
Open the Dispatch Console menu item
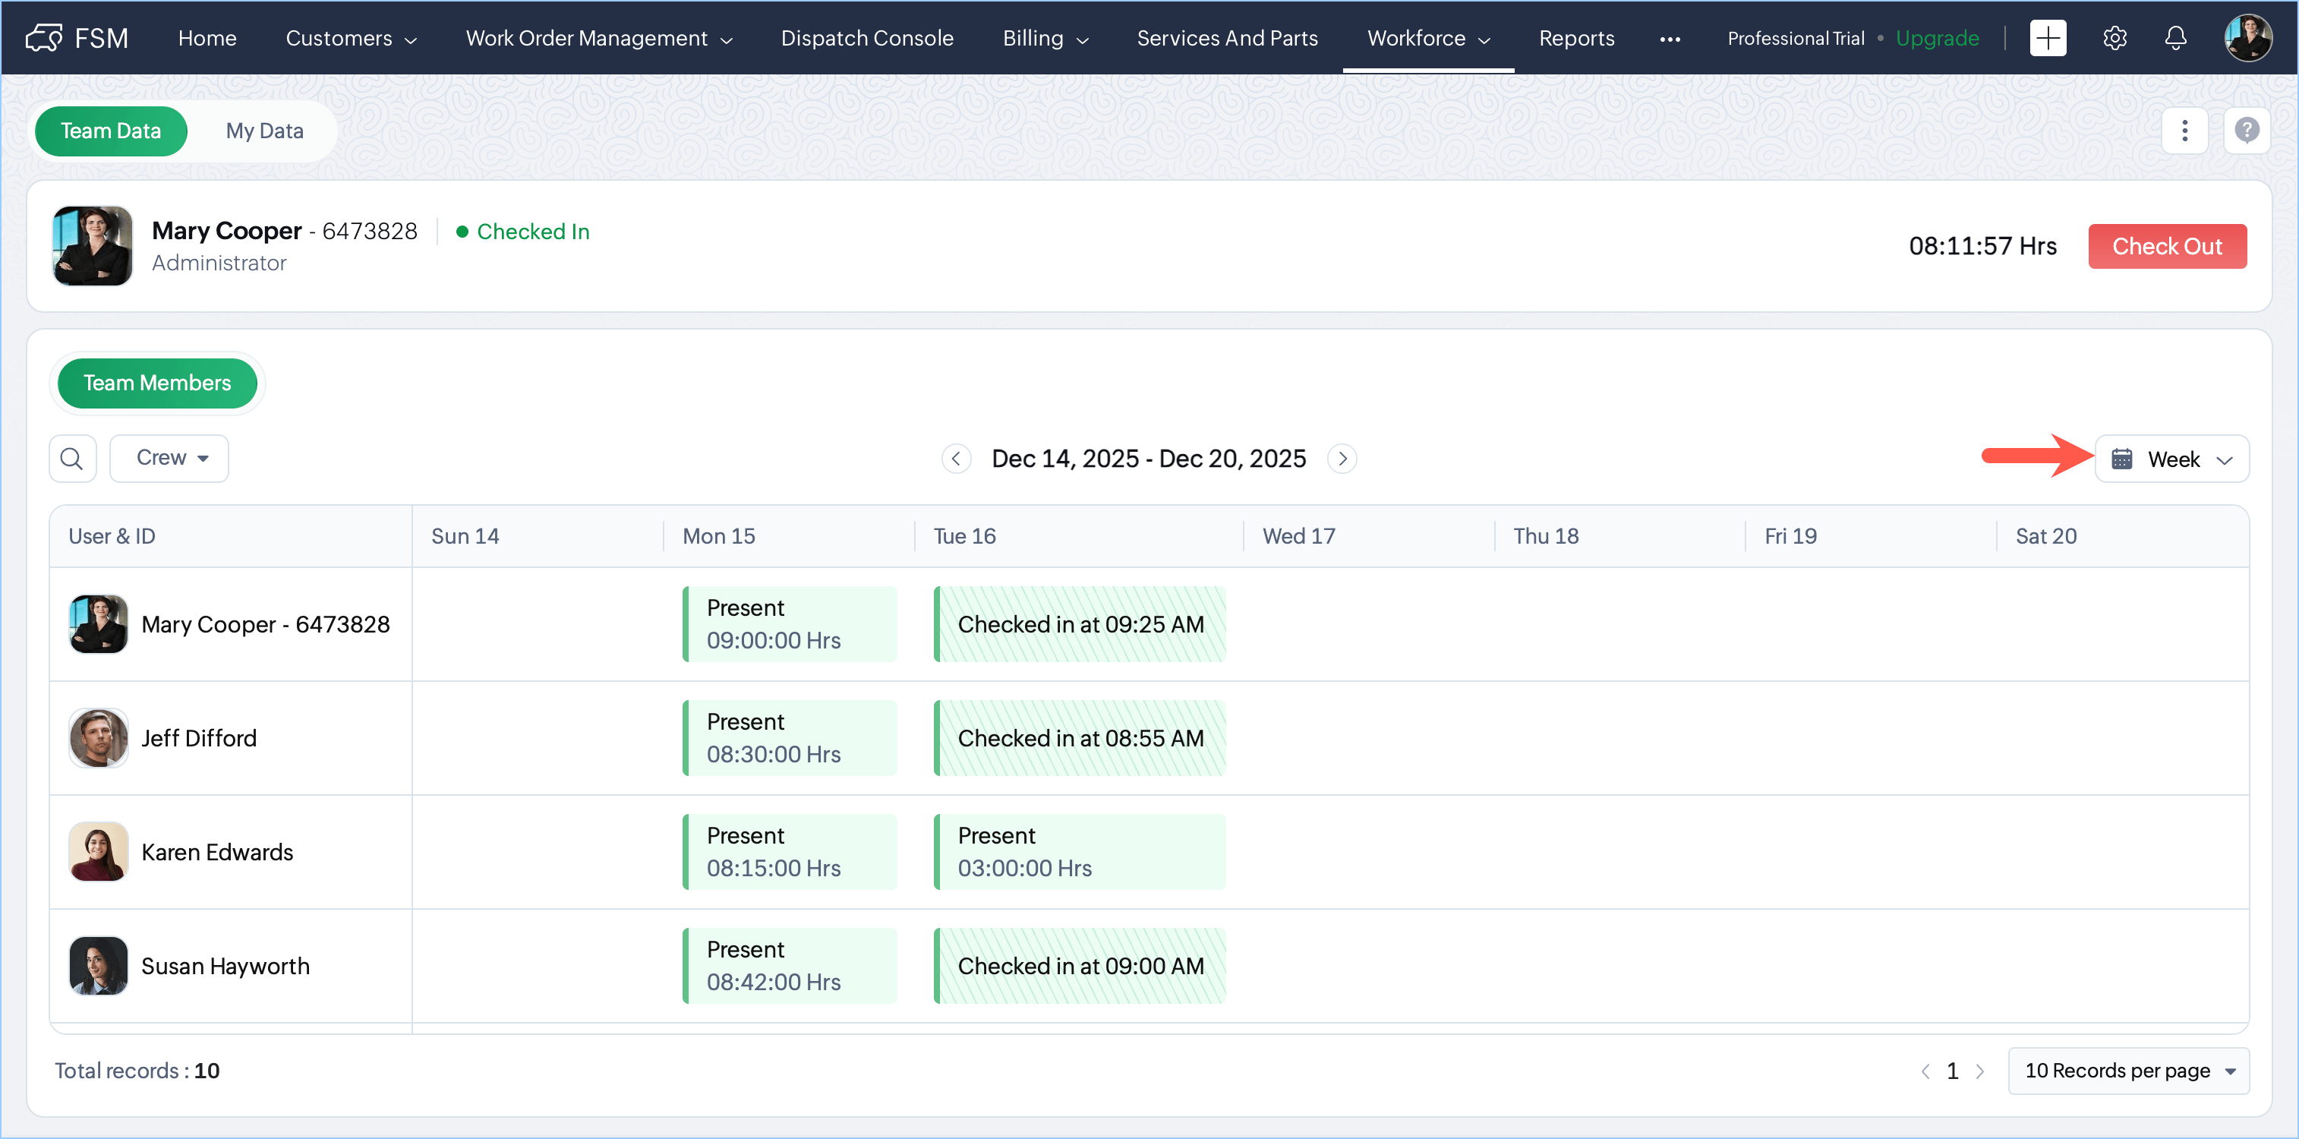point(866,39)
